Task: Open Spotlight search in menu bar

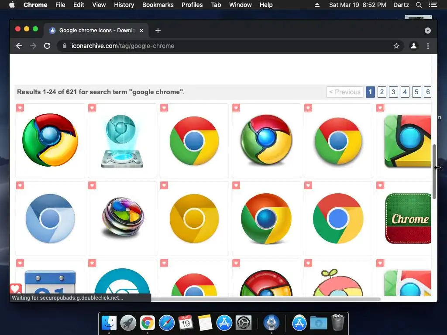Action: pyautogui.click(x=419, y=5)
